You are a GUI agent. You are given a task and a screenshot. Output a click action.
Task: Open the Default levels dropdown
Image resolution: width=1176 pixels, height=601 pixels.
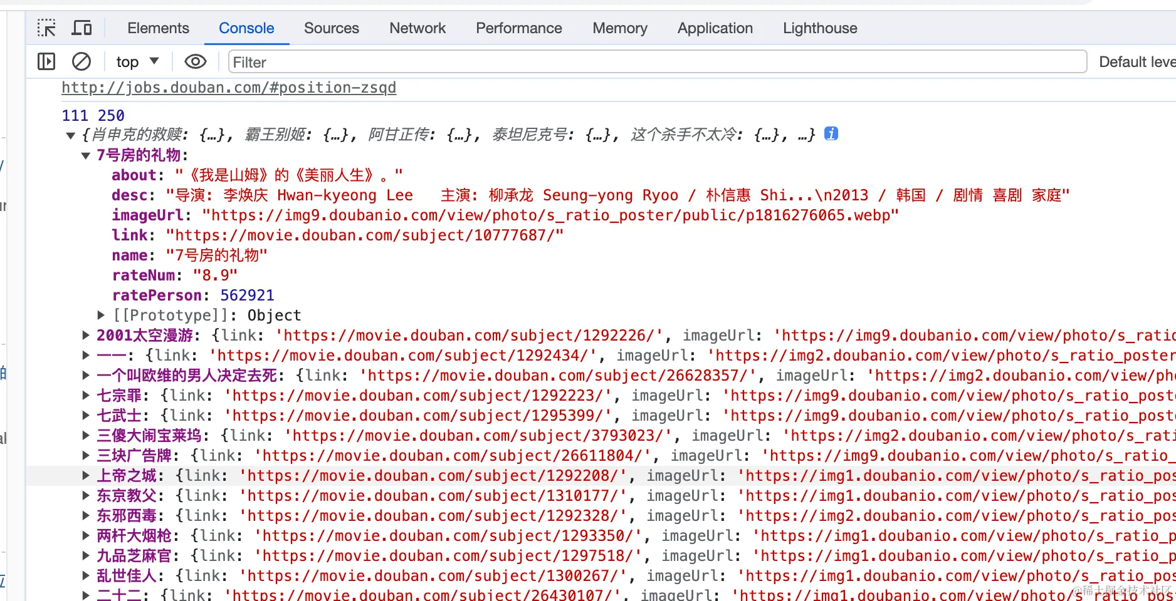click(x=1137, y=61)
